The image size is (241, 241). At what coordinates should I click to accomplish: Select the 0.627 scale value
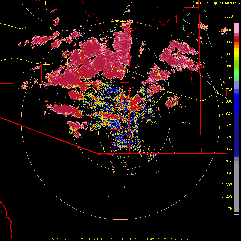coord(227,114)
